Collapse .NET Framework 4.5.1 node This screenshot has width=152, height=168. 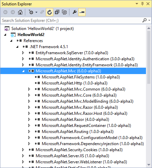tap(17, 47)
